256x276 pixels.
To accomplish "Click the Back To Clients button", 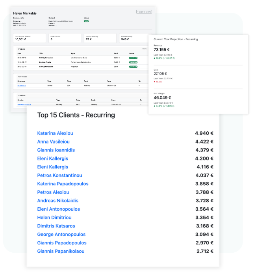I will pos(144,12).
